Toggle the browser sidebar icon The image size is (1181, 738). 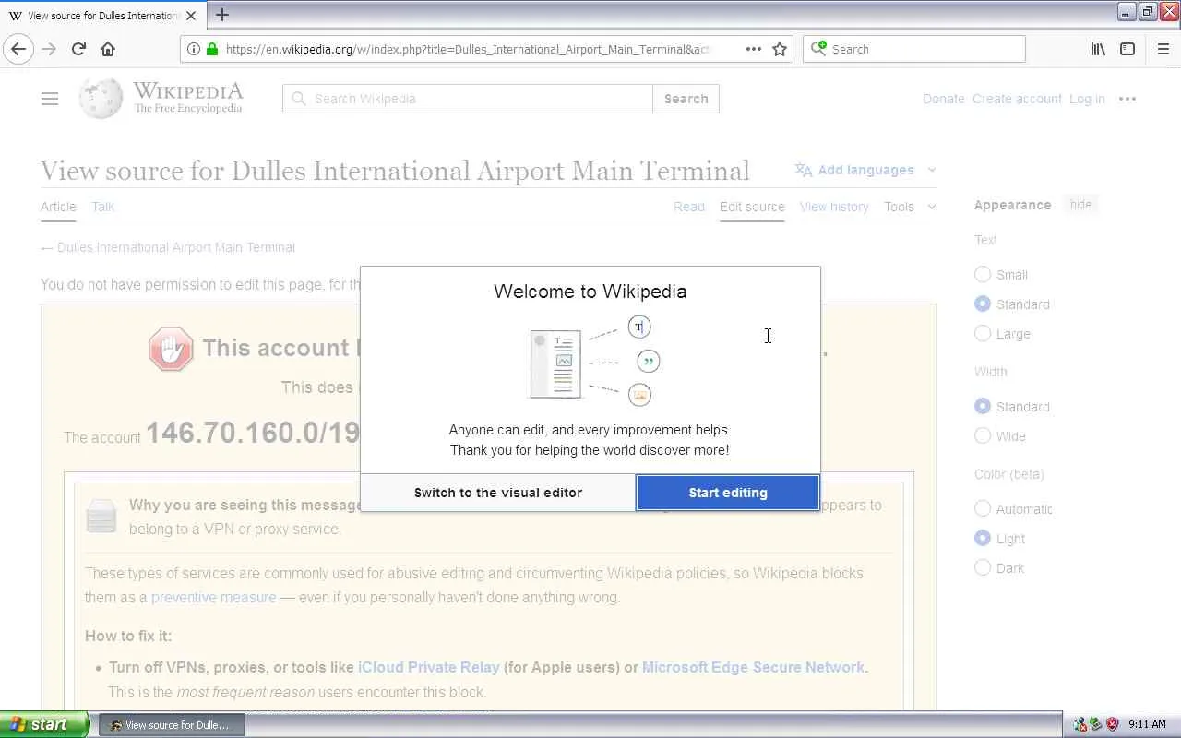[1127, 49]
